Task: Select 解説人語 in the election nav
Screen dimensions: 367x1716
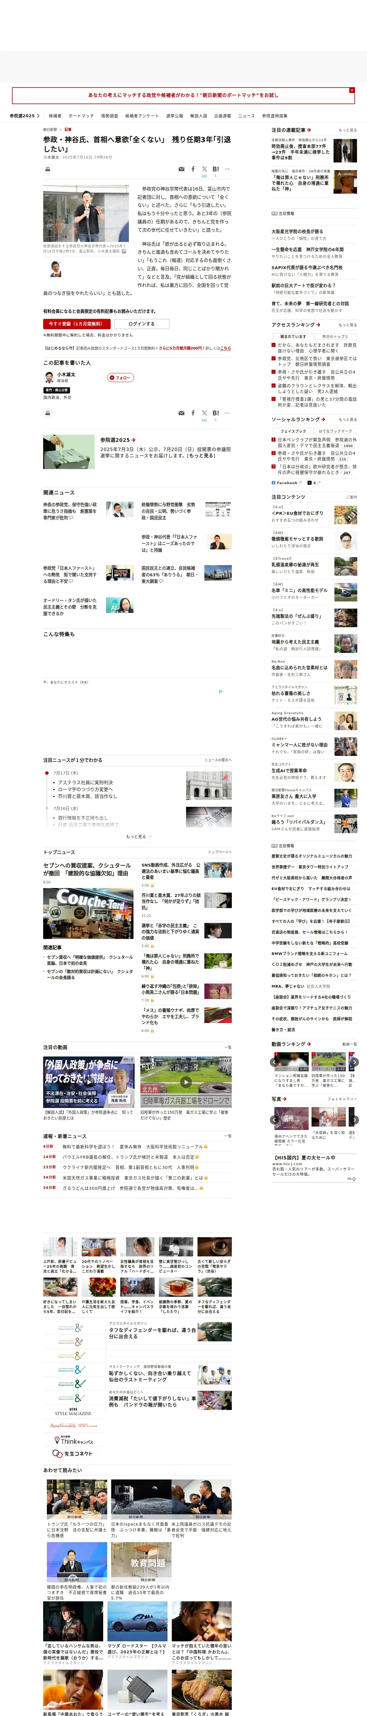Action: [198, 116]
